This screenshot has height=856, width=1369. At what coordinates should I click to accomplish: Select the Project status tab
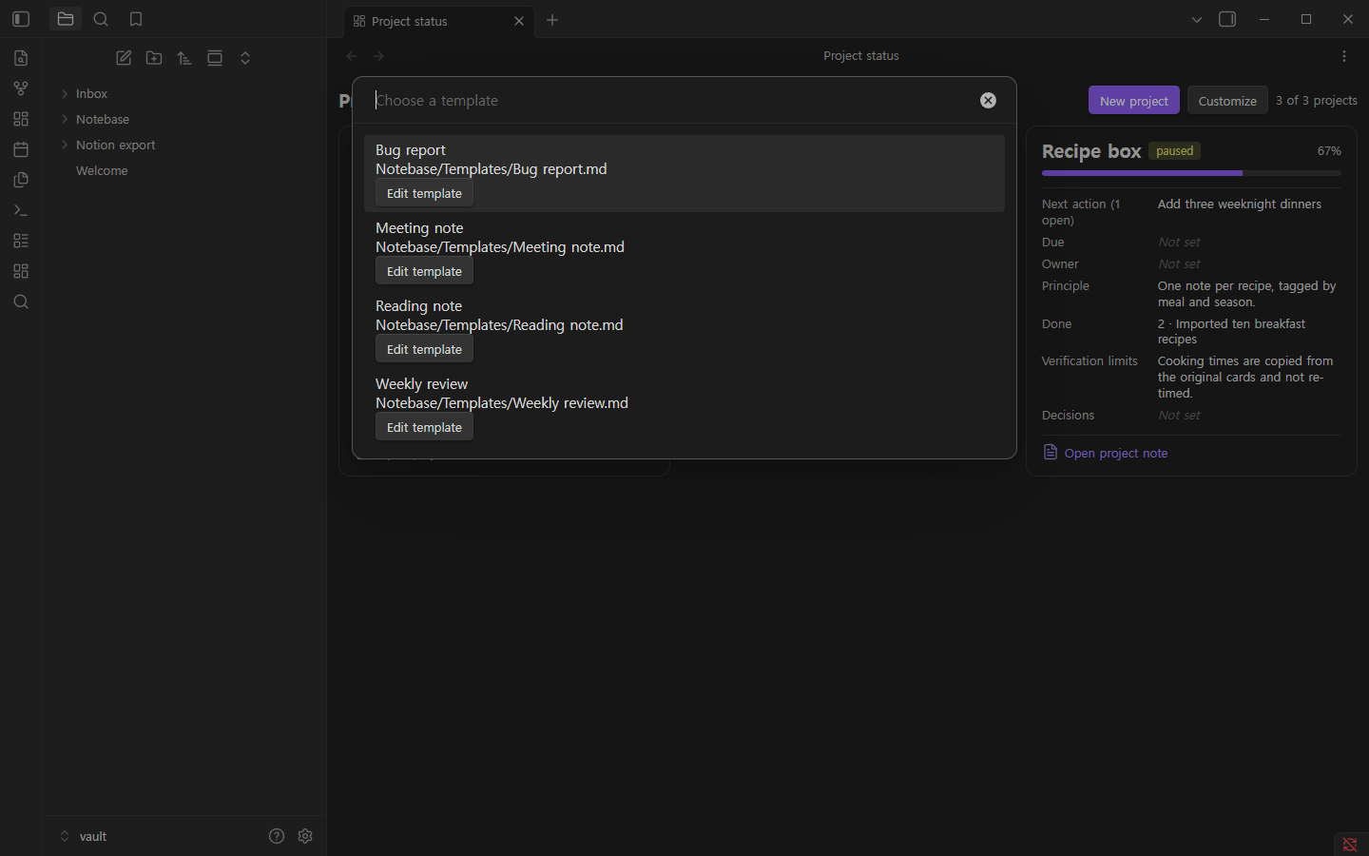point(438,21)
